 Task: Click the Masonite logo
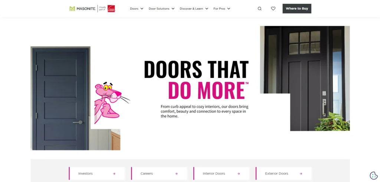point(82,9)
